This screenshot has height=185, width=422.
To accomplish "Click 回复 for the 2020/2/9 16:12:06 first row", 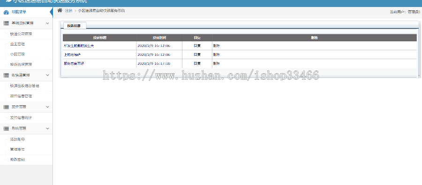I will point(197,46).
